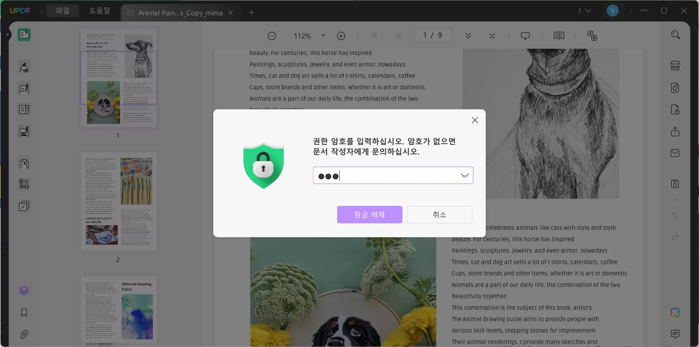Open the 도움말 menu
The width and height of the screenshot is (699, 347).
point(100,11)
